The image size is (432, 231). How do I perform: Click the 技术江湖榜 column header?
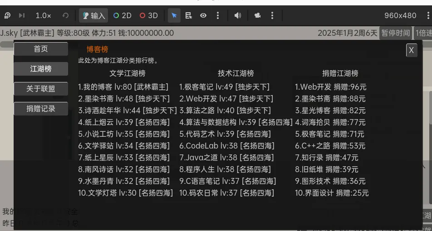pyautogui.click(x=236, y=73)
